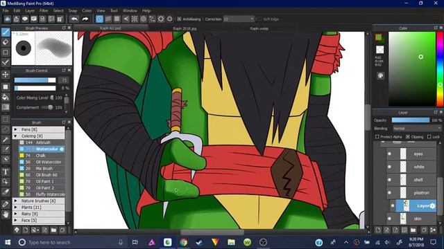Open the Correction value dropdown
444x249 pixels.
point(239,19)
